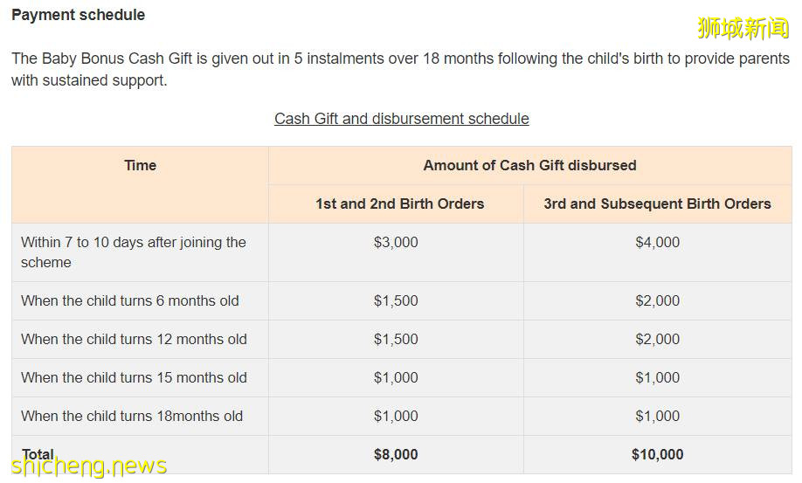This screenshot has width=802, height=483.
Task: Click "When the child turns 12 months old"
Action: 134,339
